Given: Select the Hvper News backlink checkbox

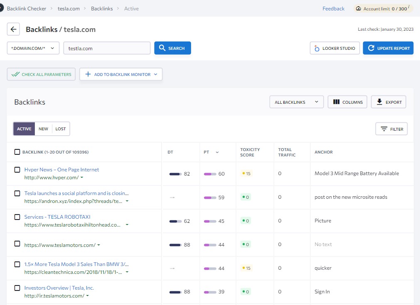Looking at the screenshot, I should click(17, 170).
